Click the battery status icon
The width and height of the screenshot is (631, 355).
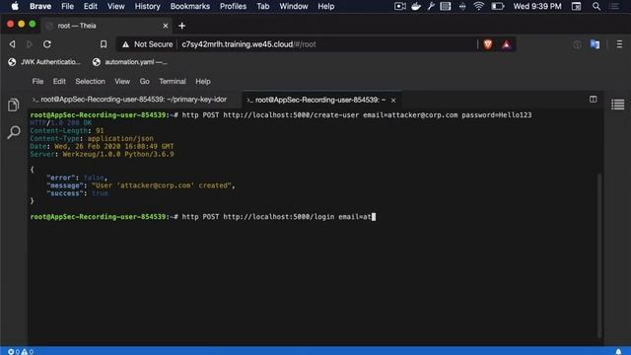tap(497, 6)
